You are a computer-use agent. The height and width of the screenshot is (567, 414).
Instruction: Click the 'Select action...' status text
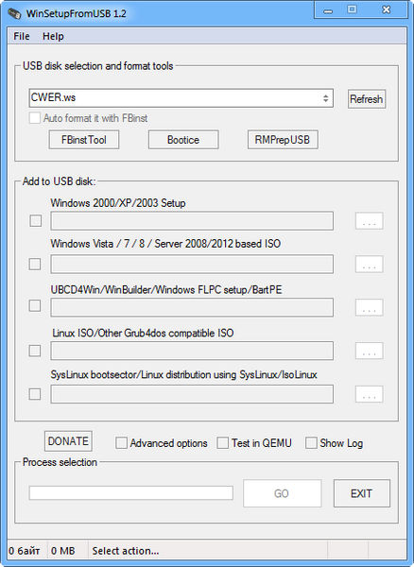126,551
